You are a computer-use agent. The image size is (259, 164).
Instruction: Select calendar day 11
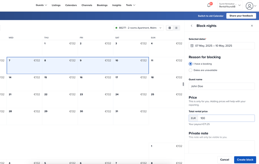click(167, 66)
